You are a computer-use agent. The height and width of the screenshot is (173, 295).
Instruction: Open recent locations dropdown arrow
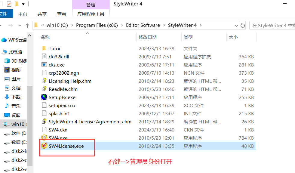[20, 26]
